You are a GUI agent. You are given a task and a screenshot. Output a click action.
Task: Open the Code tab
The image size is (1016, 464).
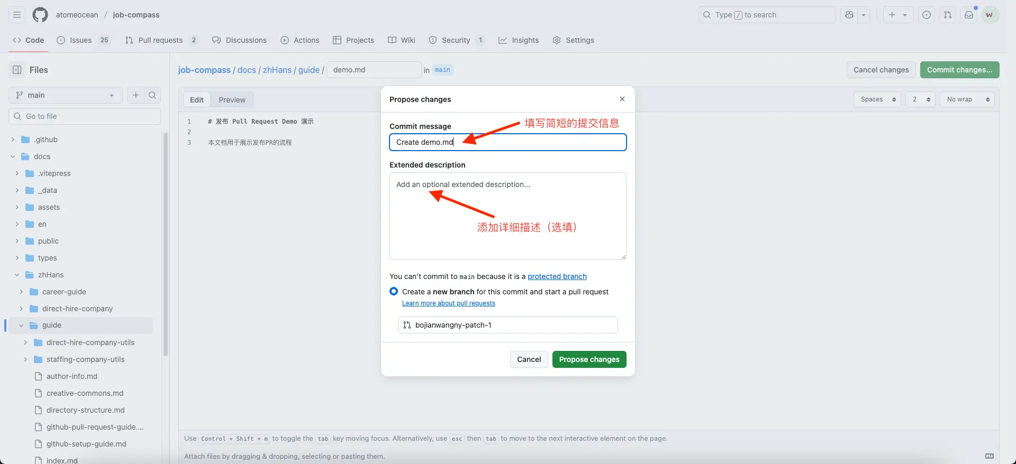point(28,40)
